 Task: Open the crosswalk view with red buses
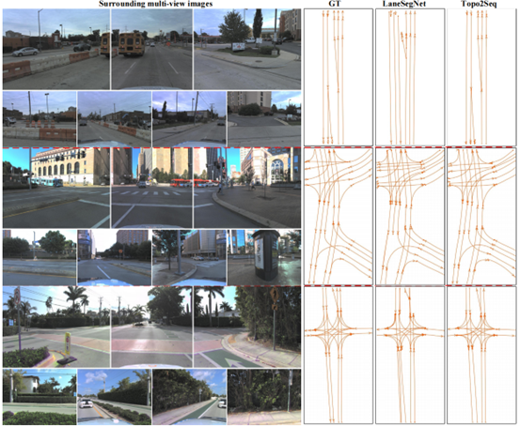(151, 188)
